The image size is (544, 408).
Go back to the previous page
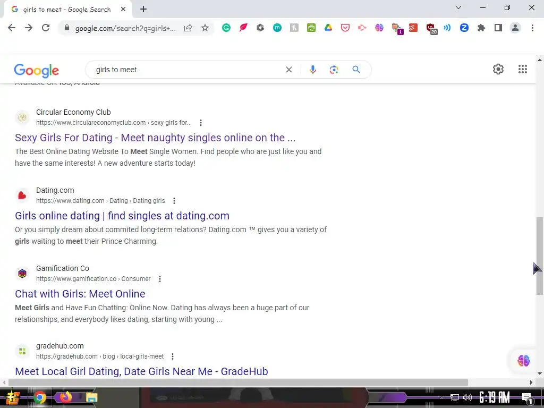click(x=12, y=28)
